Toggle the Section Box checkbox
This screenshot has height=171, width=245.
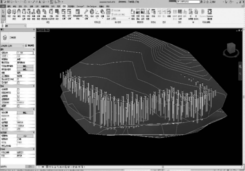click(18, 106)
